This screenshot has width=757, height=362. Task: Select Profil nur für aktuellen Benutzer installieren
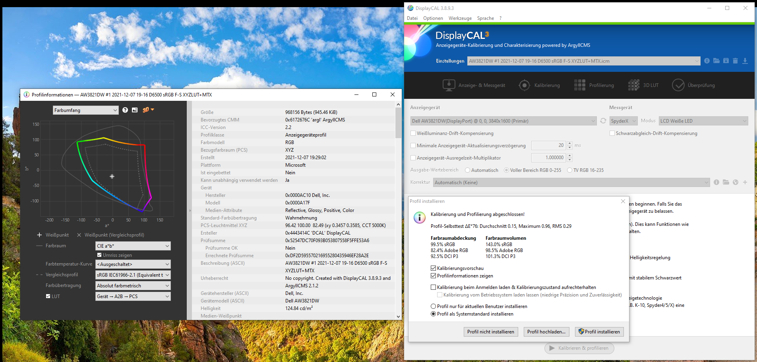click(434, 306)
